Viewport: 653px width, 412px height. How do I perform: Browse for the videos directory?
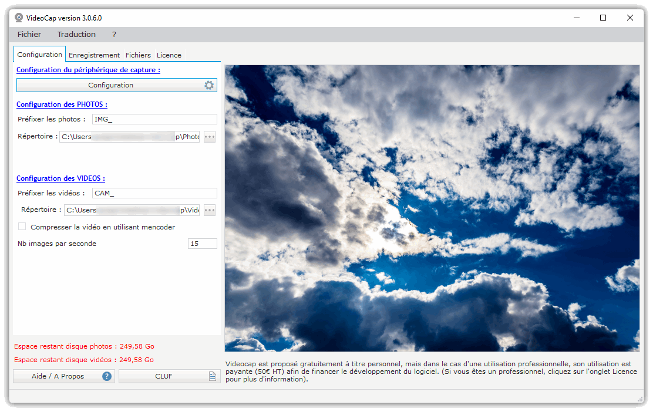pos(210,210)
